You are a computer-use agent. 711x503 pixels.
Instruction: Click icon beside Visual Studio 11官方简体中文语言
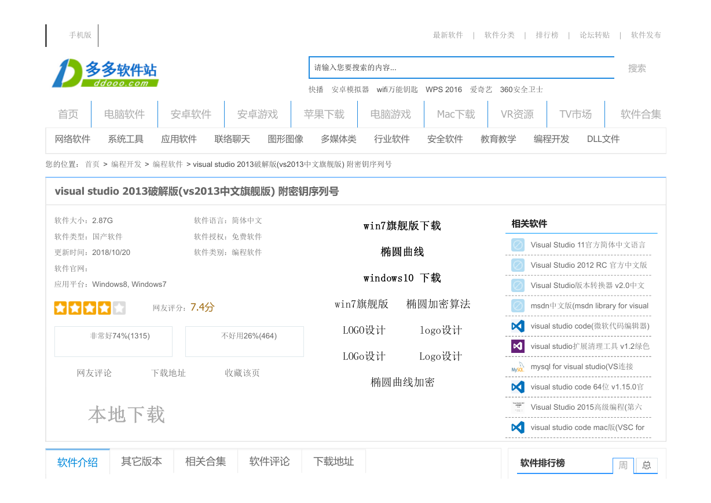[x=518, y=245]
